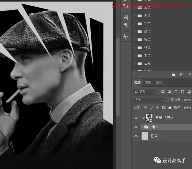The height and width of the screenshot is (169, 192).
Task: Filter layers by smart object icon
Action: [x=189, y=92]
